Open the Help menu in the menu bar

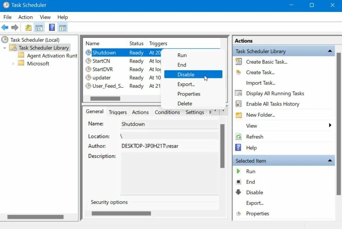(62, 17)
